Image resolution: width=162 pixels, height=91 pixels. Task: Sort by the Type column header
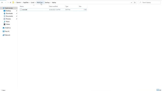pos(67,6)
